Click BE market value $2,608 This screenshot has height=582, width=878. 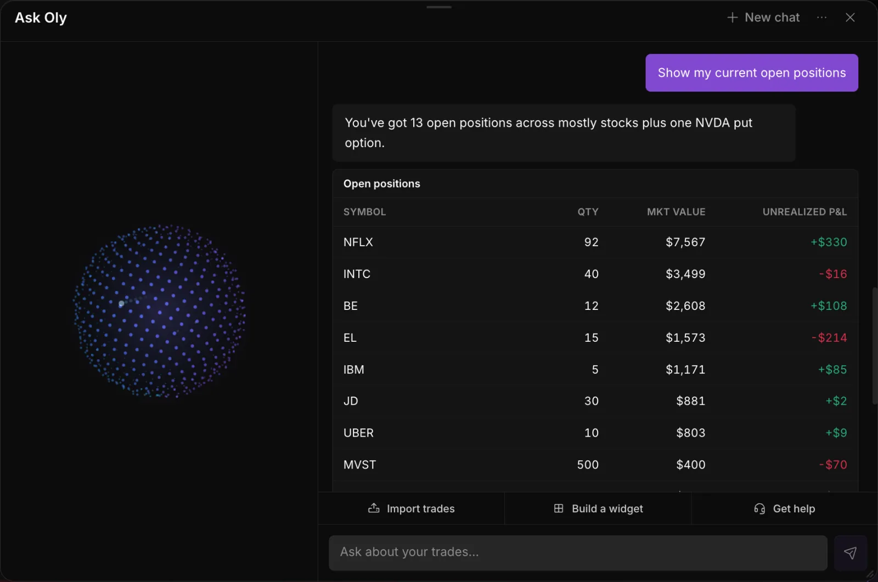coord(685,306)
